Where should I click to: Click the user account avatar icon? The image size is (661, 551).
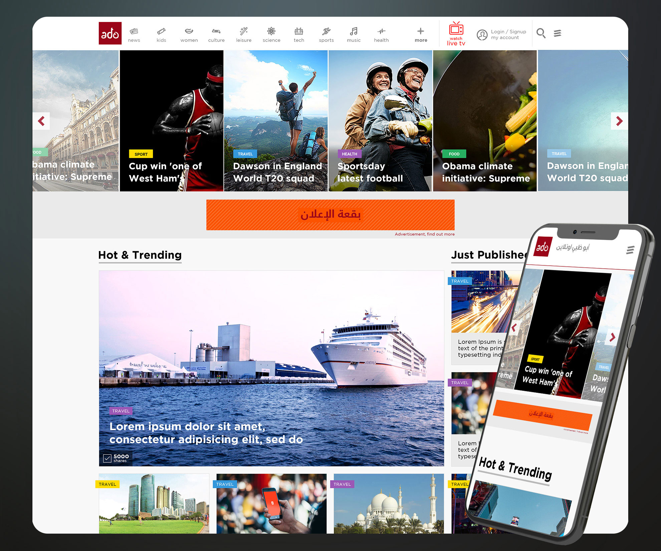pyautogui.click(x=482, y=35)
